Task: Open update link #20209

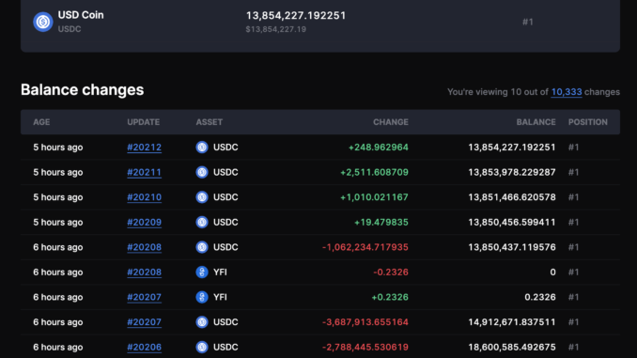Action: pos(145,223)
